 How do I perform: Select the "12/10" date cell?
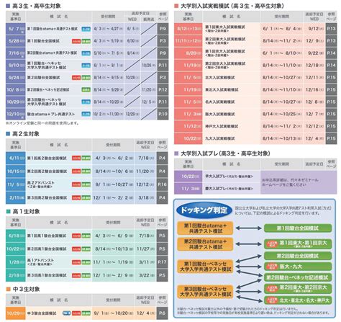pos(15,114)
